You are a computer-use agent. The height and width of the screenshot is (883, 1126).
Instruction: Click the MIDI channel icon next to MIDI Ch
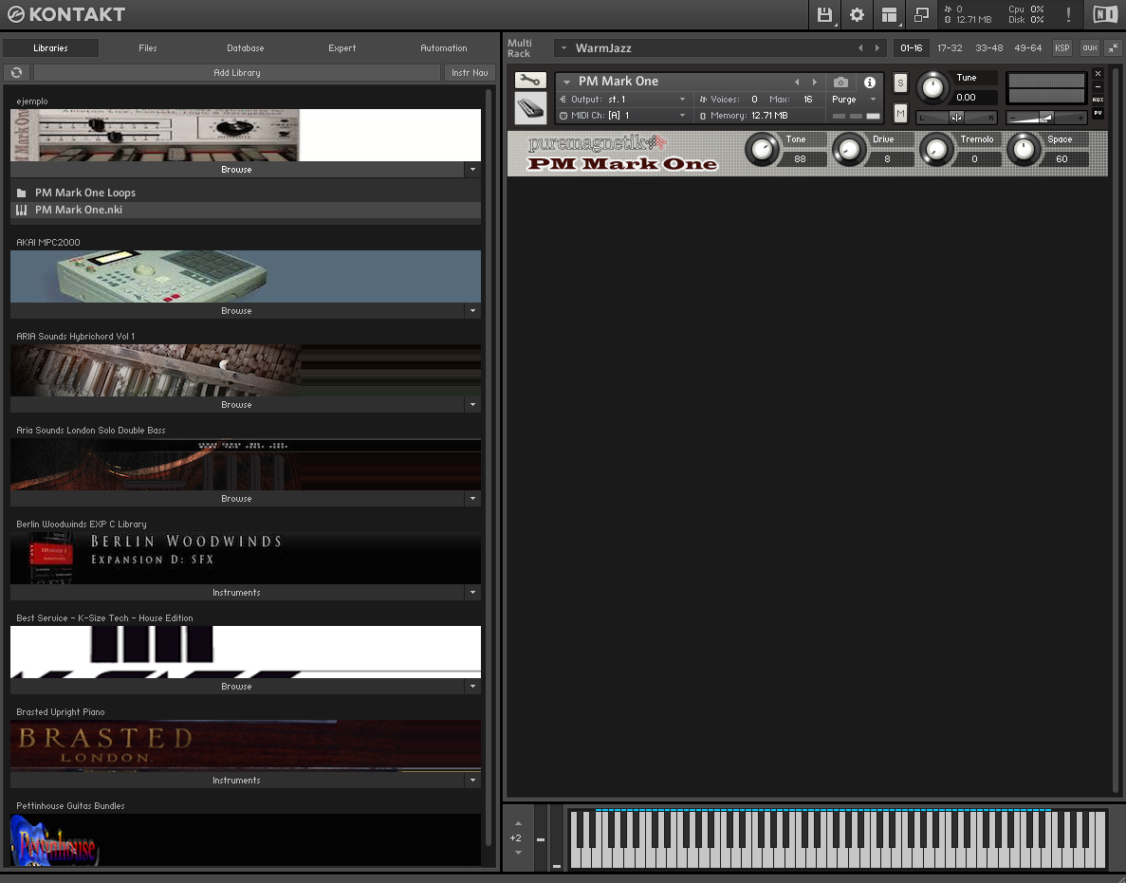point(563,116)
